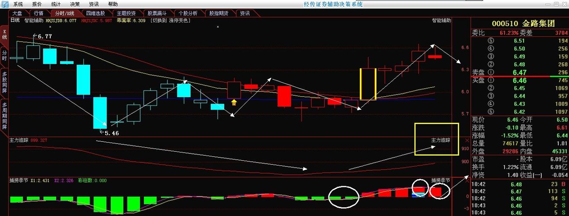
Task: Open the 资讯 menu in the menu bar
Action: coord(93,4)
